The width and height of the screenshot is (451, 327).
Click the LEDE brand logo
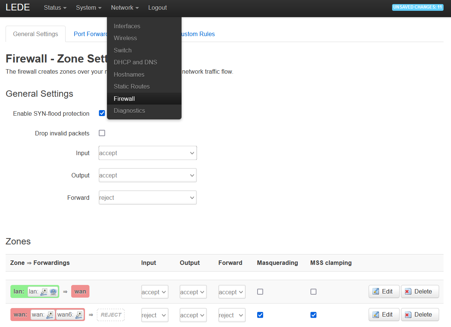pos(18,7)
